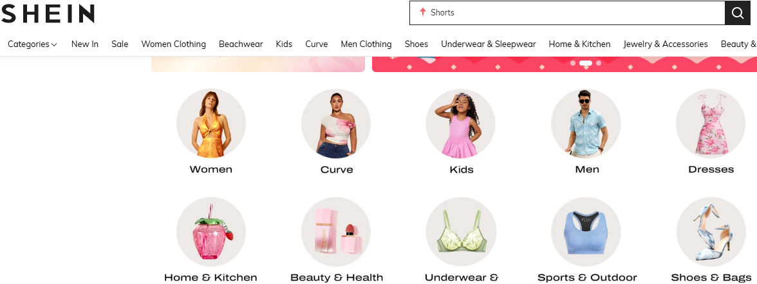Expand the Categories dropdown menu

click(32, 44)
